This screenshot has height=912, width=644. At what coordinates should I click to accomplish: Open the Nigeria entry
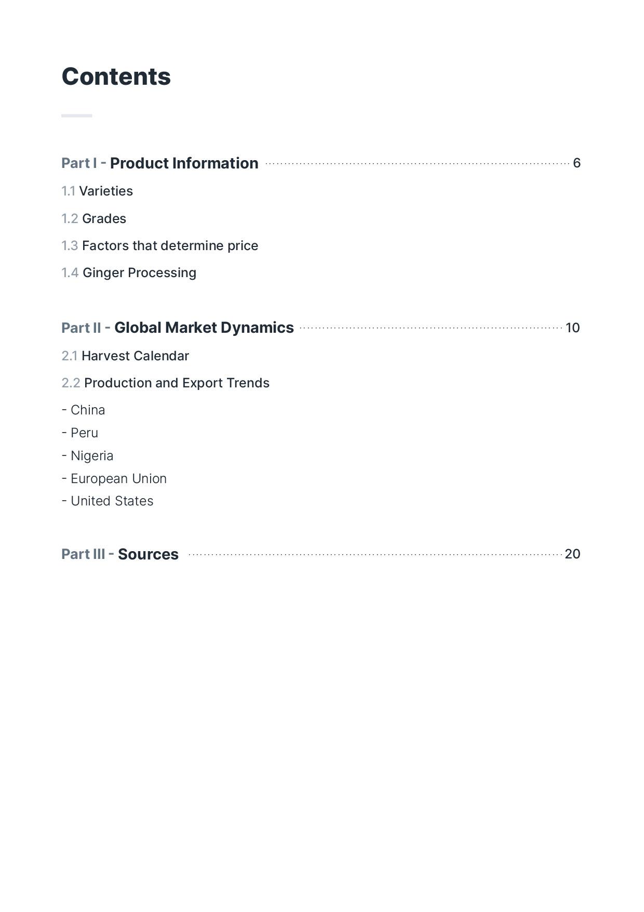pos(87,456)
